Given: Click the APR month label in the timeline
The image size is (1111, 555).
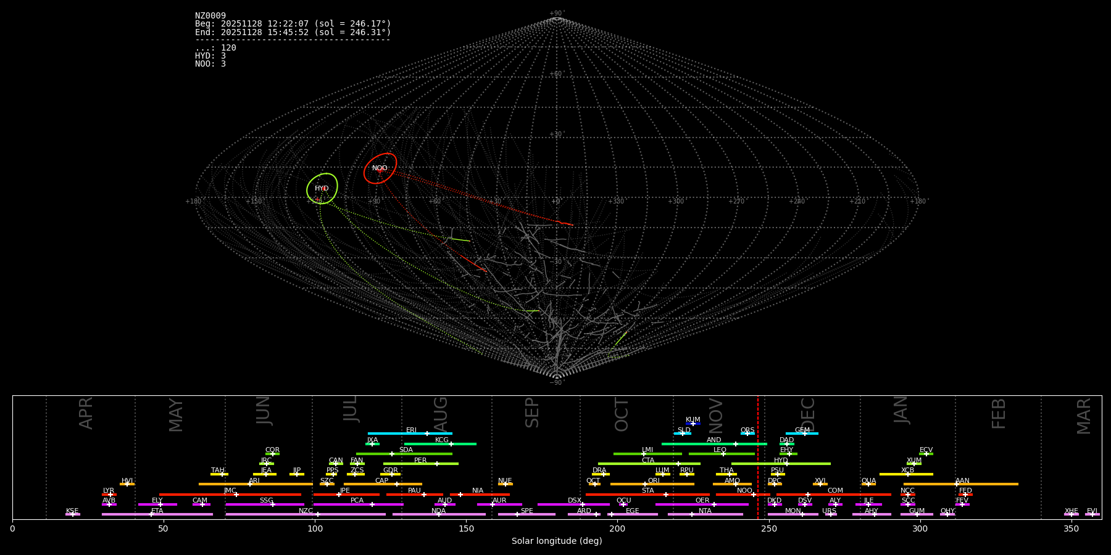Looking at the screenshot, I should [x=86, y=413].
